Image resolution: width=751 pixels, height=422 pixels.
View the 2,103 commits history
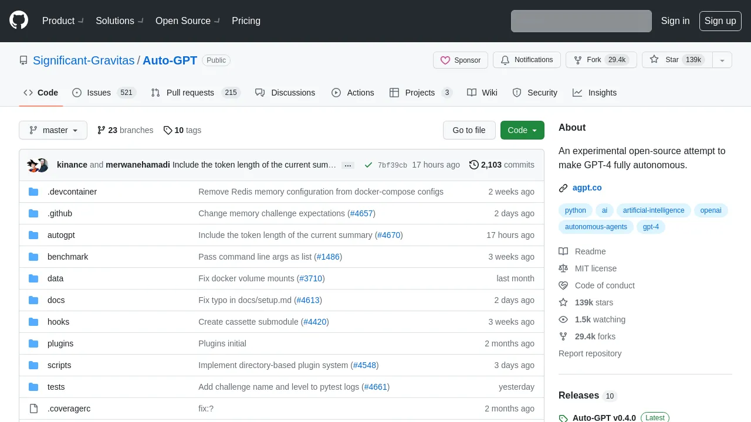point(502,165)
